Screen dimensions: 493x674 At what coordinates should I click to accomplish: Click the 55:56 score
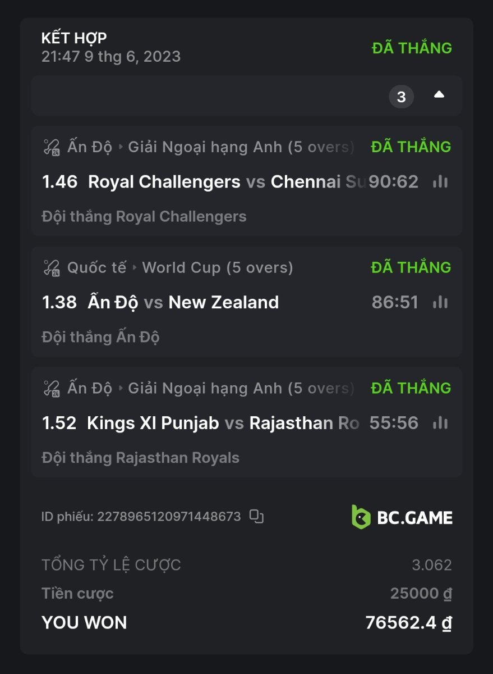coord(394,423)
